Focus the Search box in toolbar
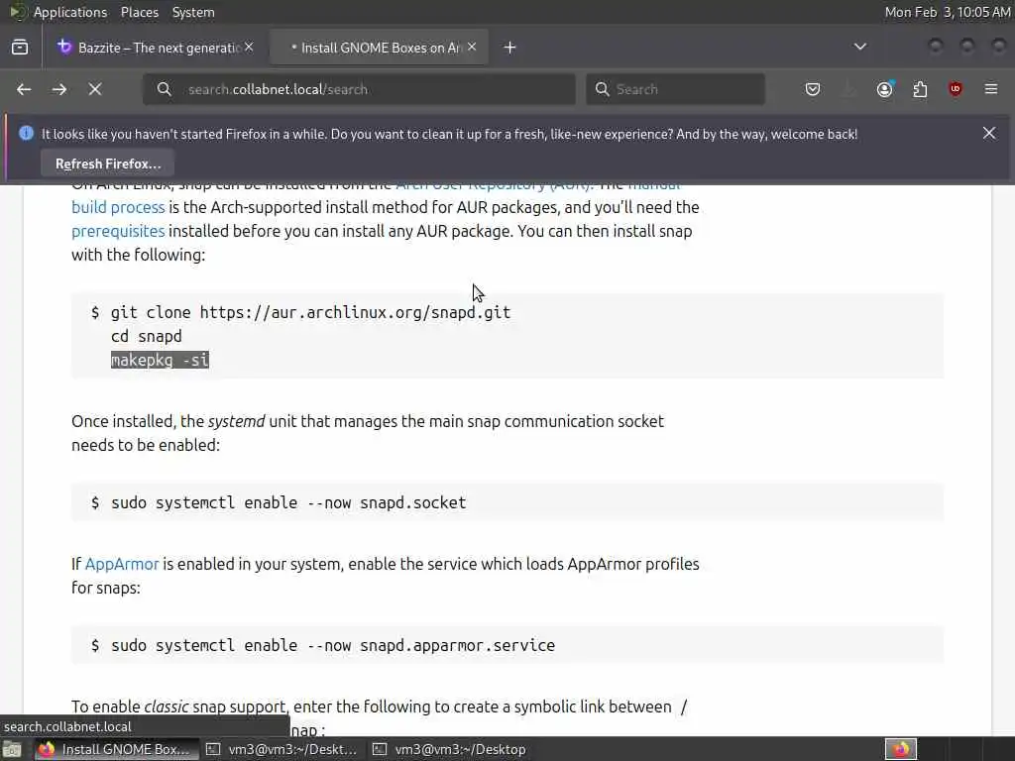Image resolution: width=1015 pixels, height=761 pixels. 675,89
